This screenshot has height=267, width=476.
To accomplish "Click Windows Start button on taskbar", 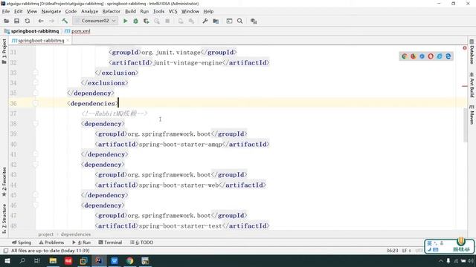I will (x=7, y=260).
